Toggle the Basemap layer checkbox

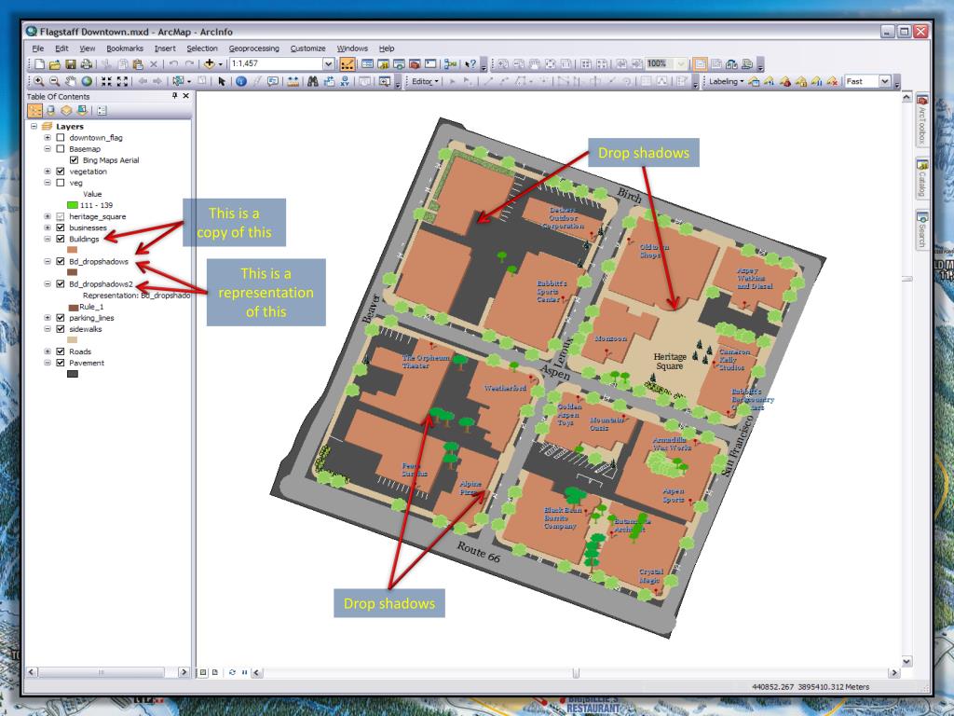pyautogui.click(x=61, y=148)
